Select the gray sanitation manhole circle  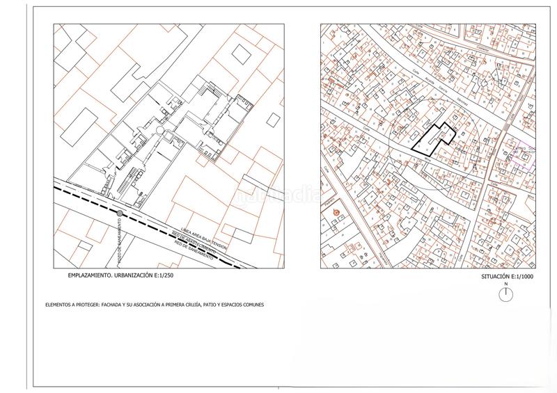(120, 213)
